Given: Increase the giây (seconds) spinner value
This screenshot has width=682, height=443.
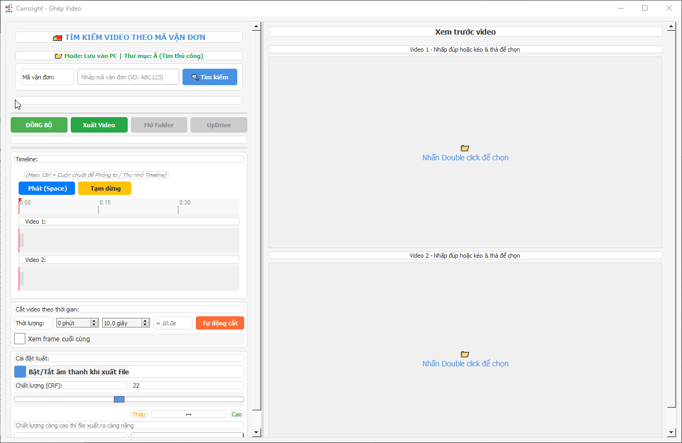Looking at the screenshot, I should click(x=145, y=321).
